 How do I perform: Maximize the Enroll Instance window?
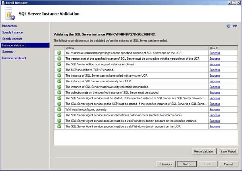coord(234,3)
